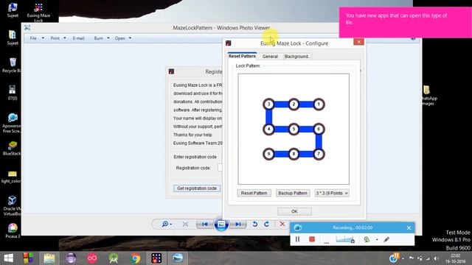The height and width of the screenshot is (265, 472).
Task: Open the zoom magnifier in Photo Viewer
Action: [167, 224]
